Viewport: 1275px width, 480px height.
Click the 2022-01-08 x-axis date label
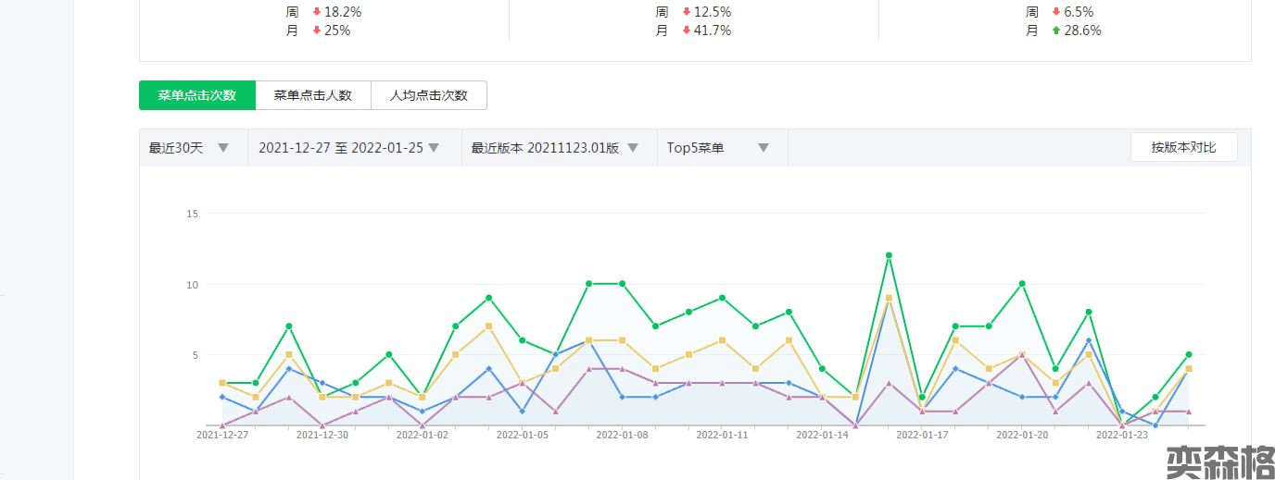coord(621,434)
